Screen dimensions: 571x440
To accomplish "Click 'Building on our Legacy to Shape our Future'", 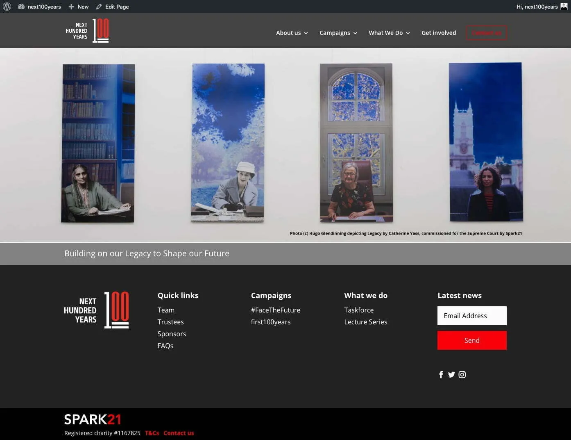I will coord(147,253).
